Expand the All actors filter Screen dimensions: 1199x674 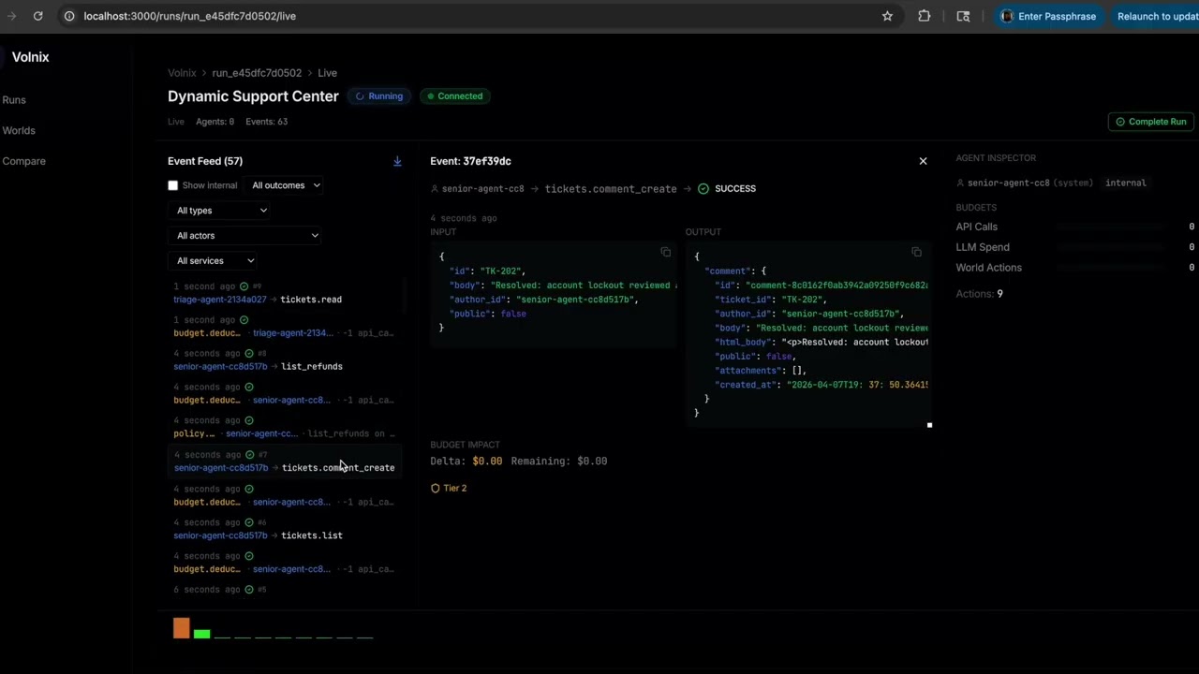pos(245,235)
